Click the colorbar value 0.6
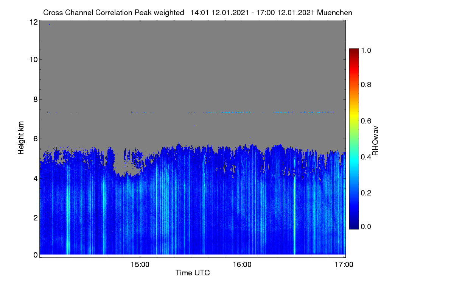454x303 pixels. [367, 121]
